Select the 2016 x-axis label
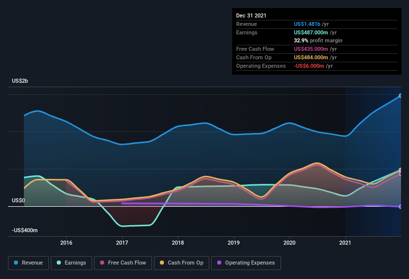This screenshot has width=409, height=279. coord(66,243)
